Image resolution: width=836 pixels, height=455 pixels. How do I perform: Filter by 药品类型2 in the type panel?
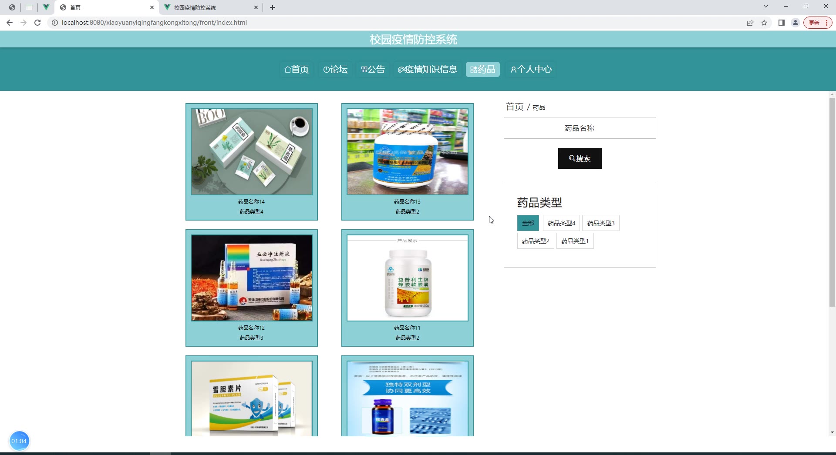pyautogui.click(x=536, y=241)
